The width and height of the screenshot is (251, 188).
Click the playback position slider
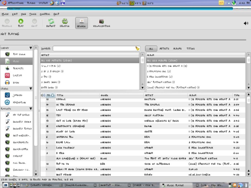(125, 40)
